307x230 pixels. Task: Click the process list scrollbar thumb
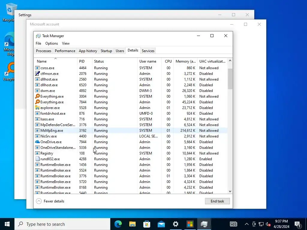[230, 79]
